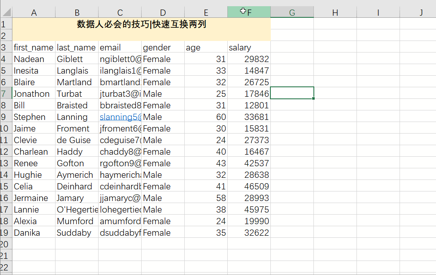
Task: Select the cell containing Charlean
Action: tap(34, 151)
